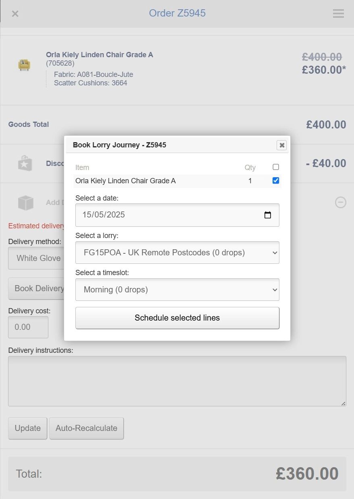This screenshot has width=354, height=499.
Task: Close the order view with X icon
Action: [x=15, y=14]
